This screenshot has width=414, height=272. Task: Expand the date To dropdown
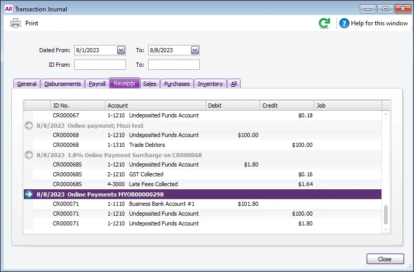tap(195, 50)
